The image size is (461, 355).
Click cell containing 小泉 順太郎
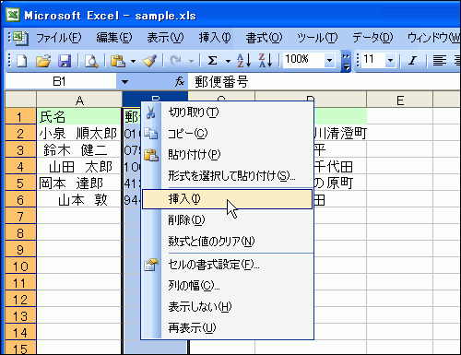pos(79,133)
